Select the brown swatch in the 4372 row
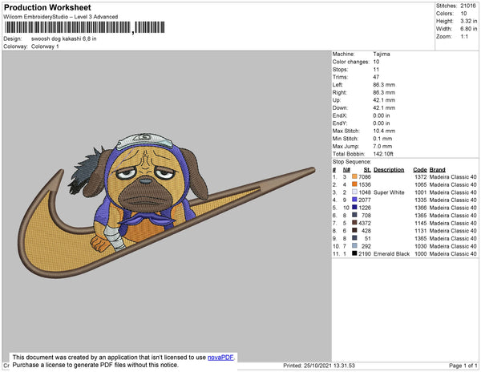 click(x=354, y=223)
